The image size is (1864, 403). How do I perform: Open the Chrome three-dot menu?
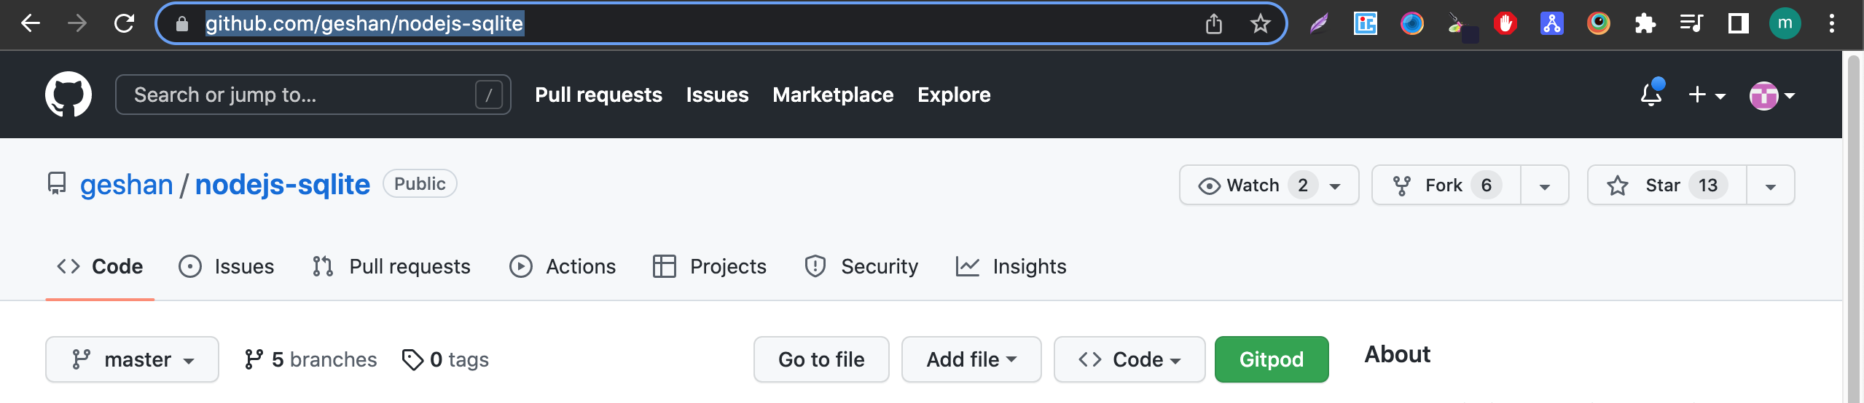click(x=1832, y=24)
